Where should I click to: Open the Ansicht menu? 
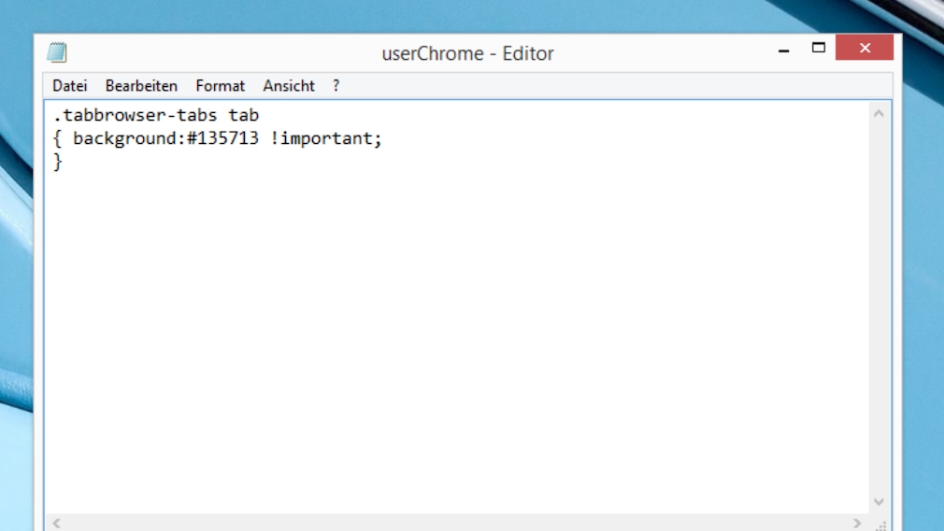(x=289, y=86)
